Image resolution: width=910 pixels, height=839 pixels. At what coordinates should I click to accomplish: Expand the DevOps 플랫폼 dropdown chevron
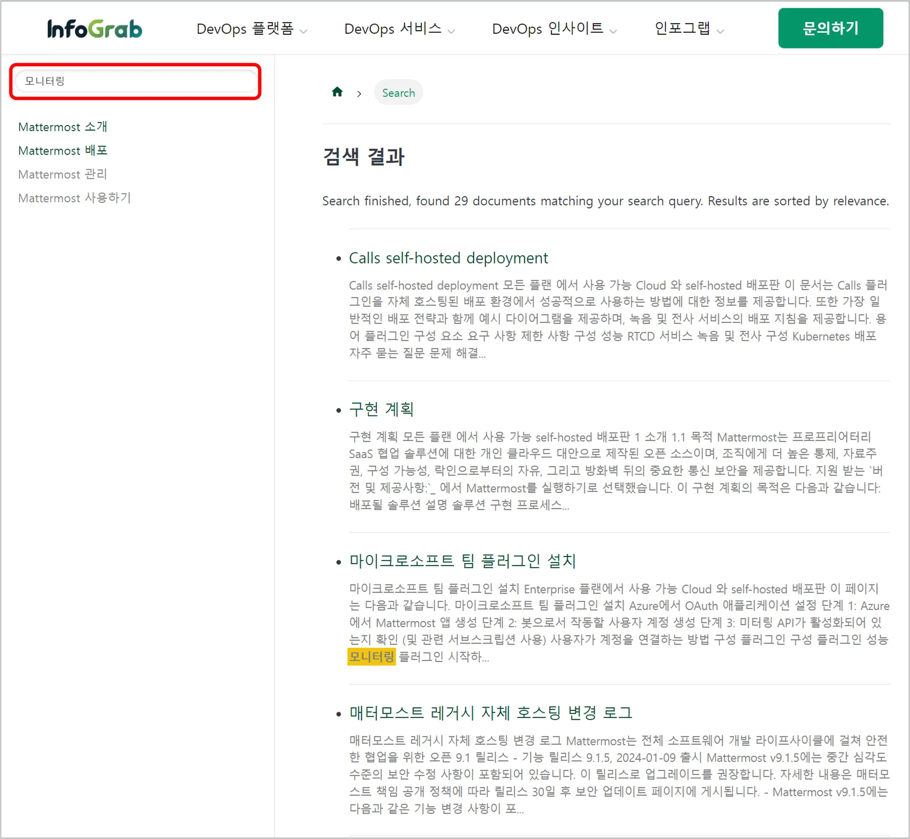[x=303, y=31]
